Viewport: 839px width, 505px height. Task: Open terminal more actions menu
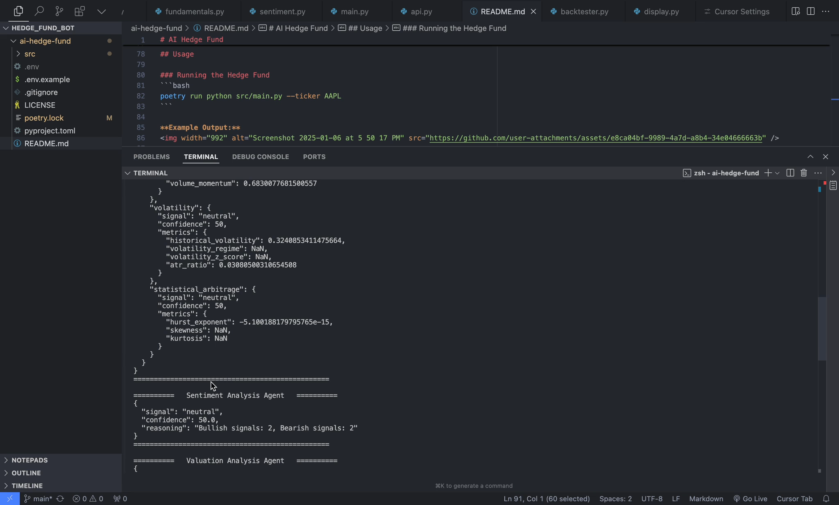point(818,173)
